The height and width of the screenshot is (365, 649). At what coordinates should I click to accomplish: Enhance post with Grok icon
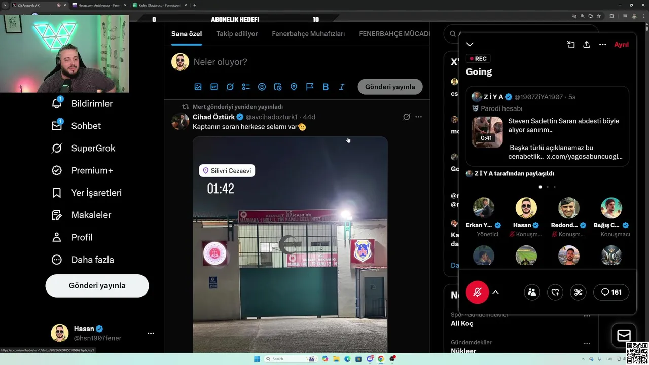230,87
